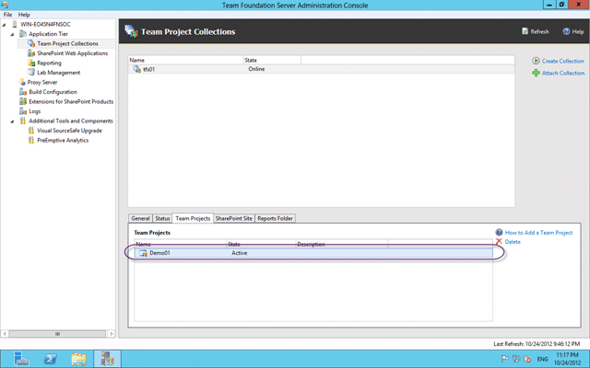This screenshot has height=368, width=590.
Task: Open PowerShell from the taskbar
Action: pos(50,359)
